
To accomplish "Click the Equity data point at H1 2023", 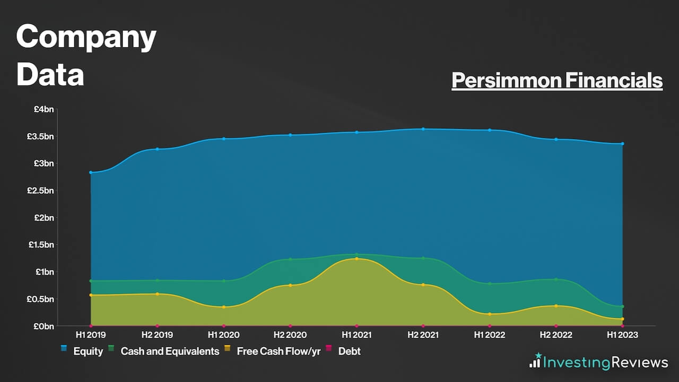I will (x=622, y=144).
